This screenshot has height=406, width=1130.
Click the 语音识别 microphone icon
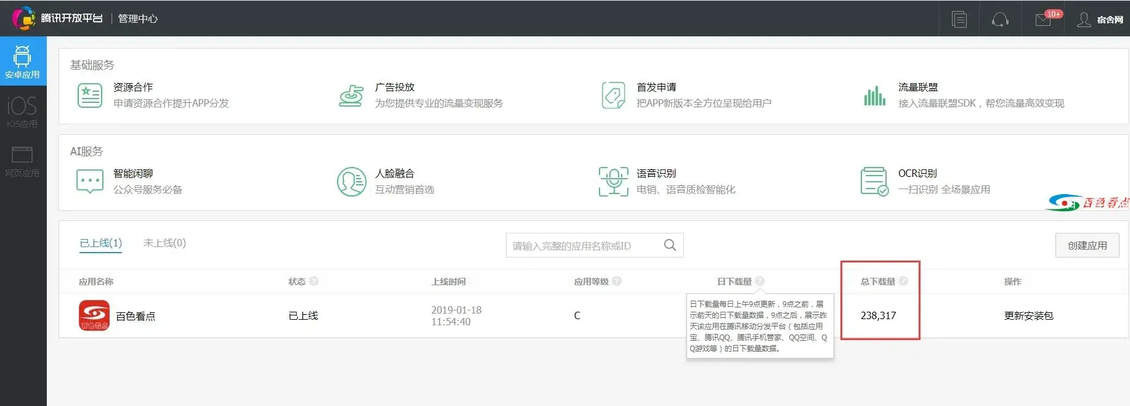click(613, 182)
